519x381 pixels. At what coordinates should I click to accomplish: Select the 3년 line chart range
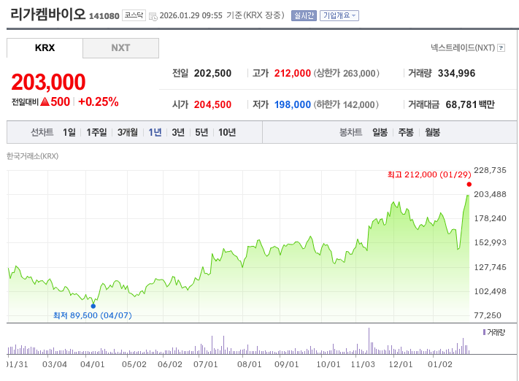tap(178, 132)
